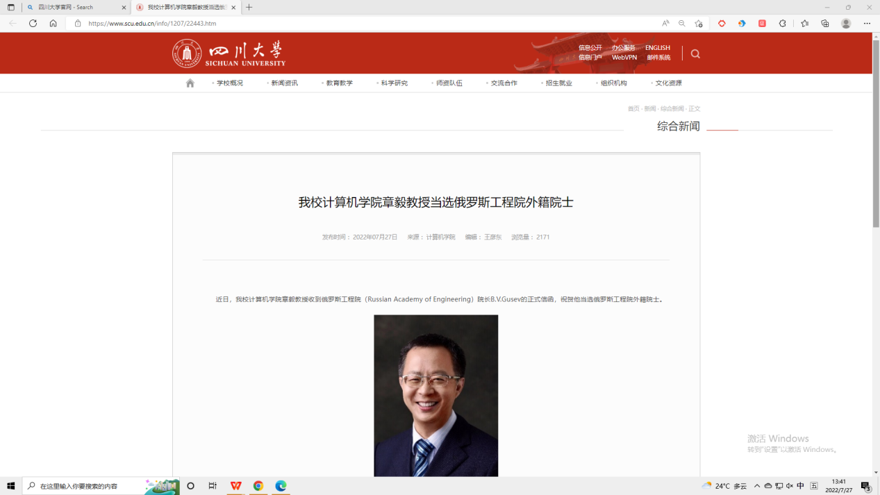This screenshot has height=495, width=880.
Task: Click the Immersive Reader text-size icon
Action: pyautogui.click(x=664, y=23)
